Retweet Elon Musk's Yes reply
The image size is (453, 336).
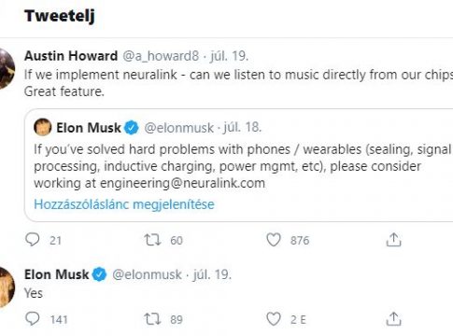(152, 319)
